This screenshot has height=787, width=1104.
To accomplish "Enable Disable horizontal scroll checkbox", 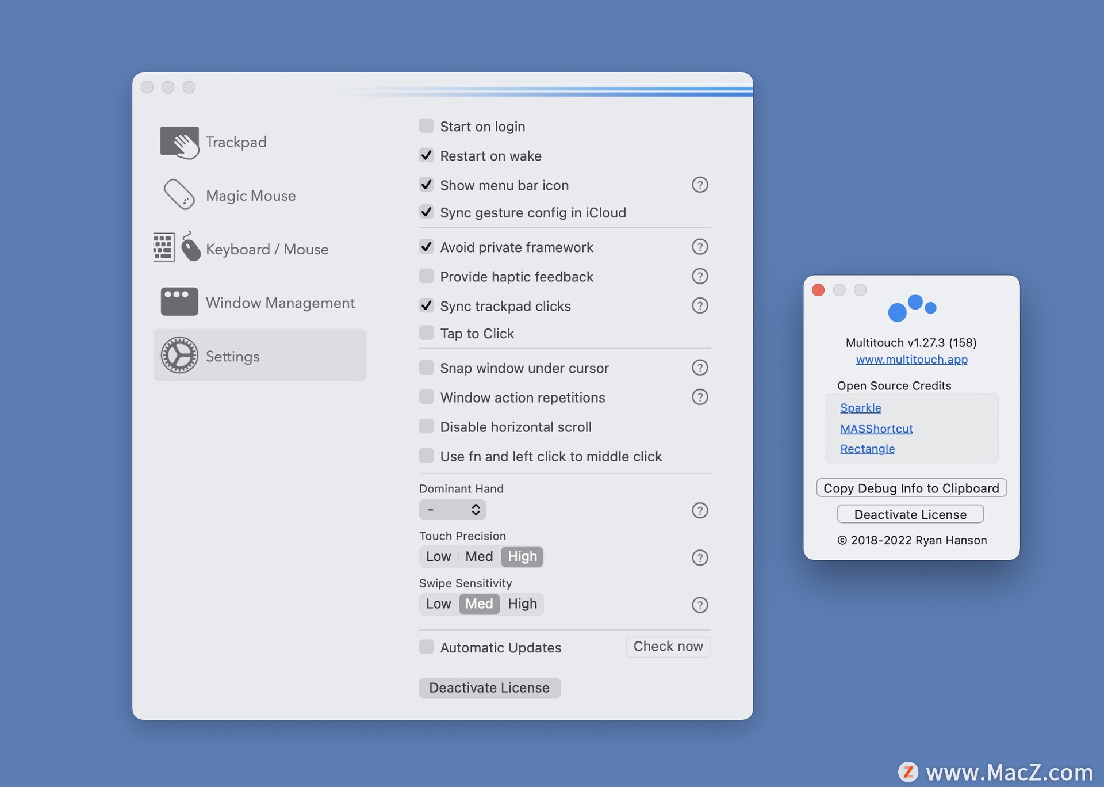I will [426, 426].
